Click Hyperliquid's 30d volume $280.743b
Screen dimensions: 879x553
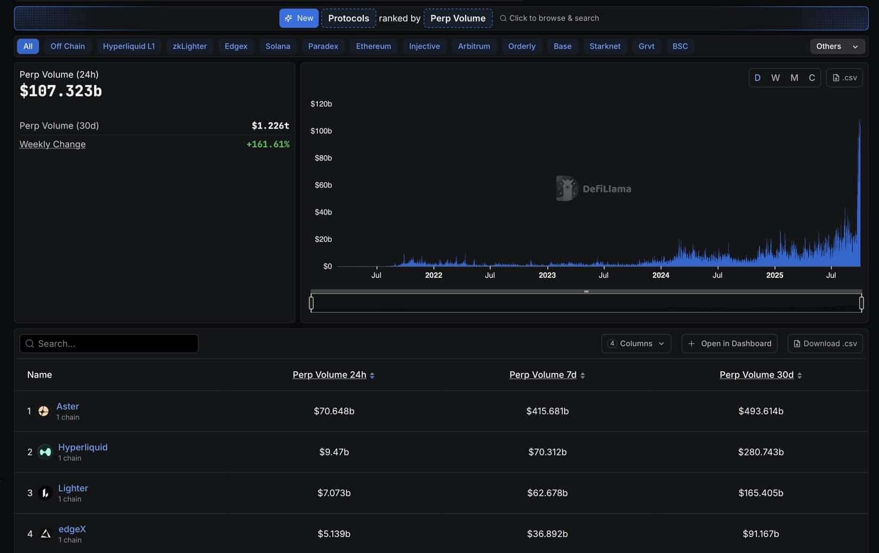pos(761,452)
